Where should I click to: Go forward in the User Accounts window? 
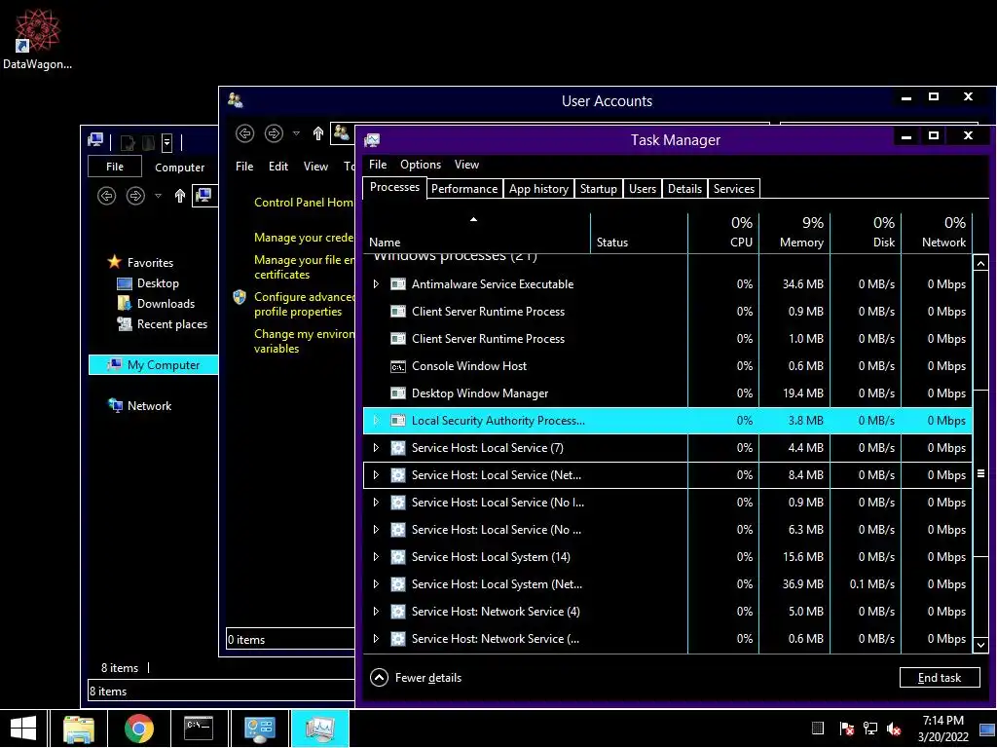click(x=274, y=132)
